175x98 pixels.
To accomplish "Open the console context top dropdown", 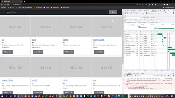I will click(132, 76).
